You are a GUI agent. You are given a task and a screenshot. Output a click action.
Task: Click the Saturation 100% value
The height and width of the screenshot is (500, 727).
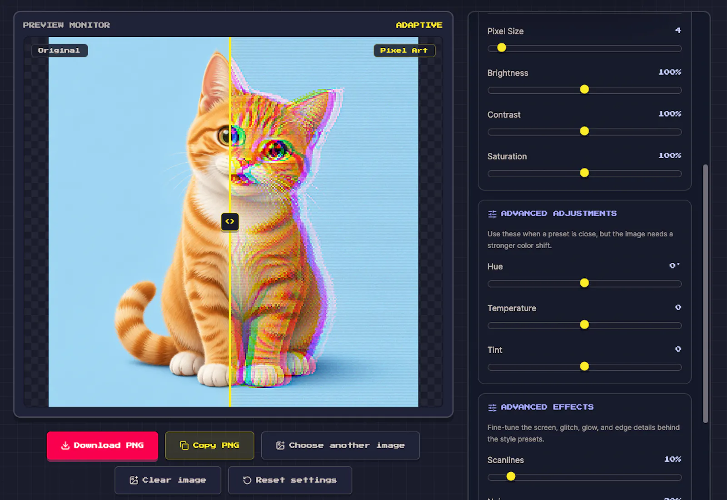pos(670,156)
